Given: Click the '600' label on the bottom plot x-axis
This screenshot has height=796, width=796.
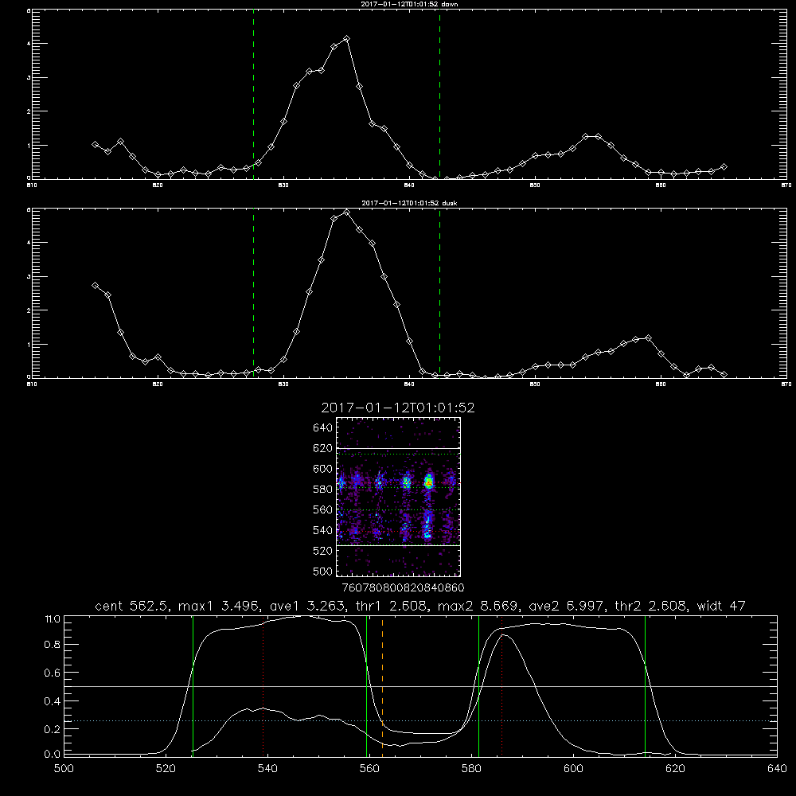Looking at the screenshot, I should [574, 769].
